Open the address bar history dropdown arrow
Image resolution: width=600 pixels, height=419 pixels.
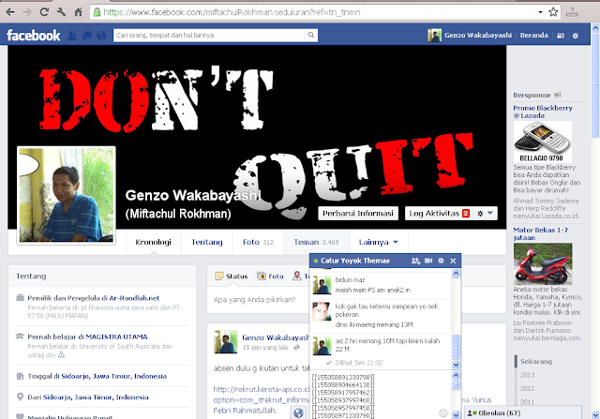pos(540,12)
